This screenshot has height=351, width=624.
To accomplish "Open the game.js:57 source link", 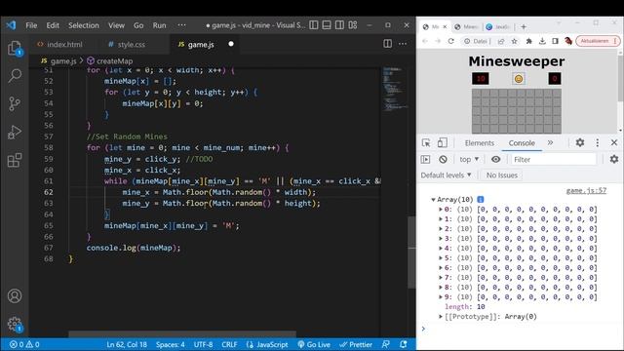I will (x=586, y=191).
